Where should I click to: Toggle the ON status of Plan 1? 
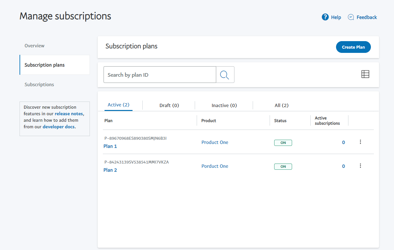coord(283,143)
